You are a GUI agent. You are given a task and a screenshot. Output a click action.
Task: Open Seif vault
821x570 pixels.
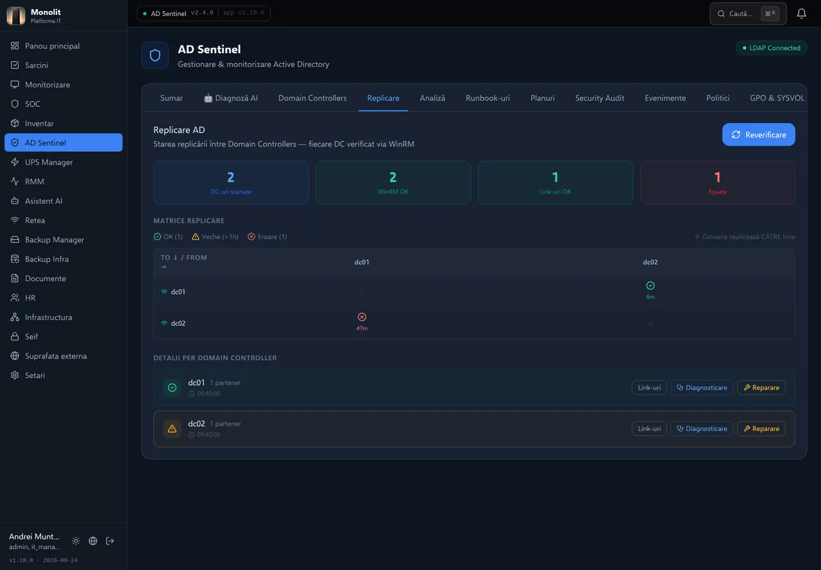(x=63, y=337)
